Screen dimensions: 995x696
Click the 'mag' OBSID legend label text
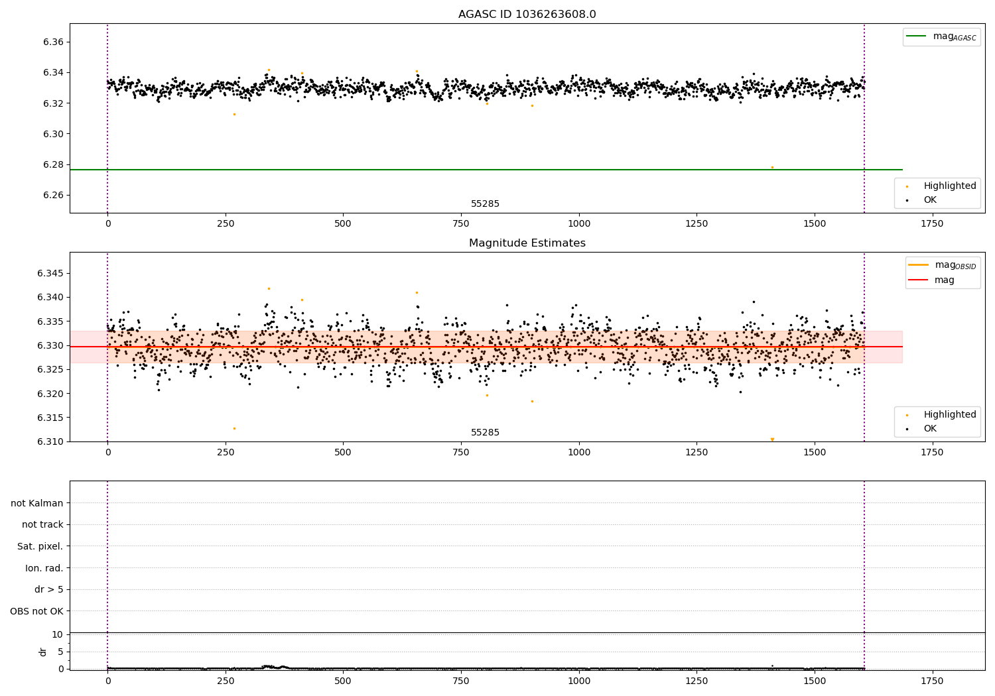(x=956, y=265)
